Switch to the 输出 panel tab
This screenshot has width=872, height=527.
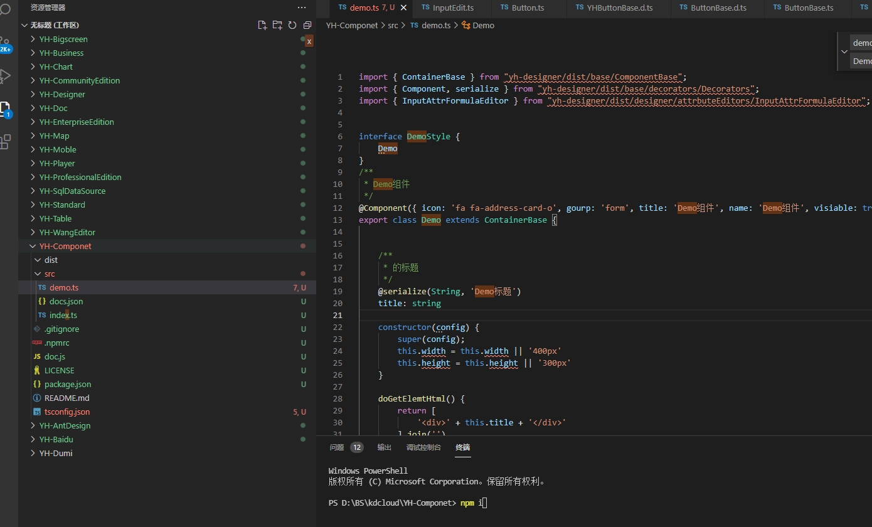(x=384, y=447)
